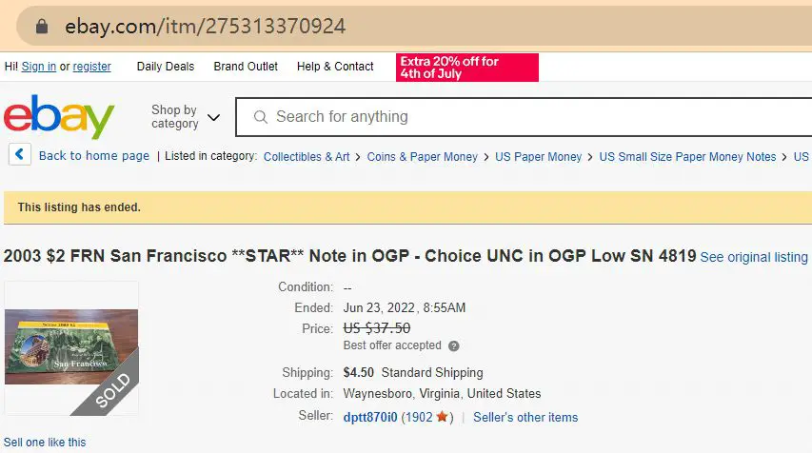Expand the Shop by category dropdown
Image resolution: width=812 pixels, height=453 pixels.
coord(185,117)
